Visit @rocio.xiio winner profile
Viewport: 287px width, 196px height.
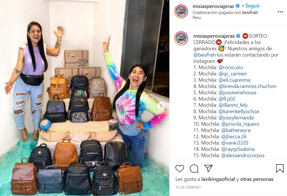pos(231,67)
